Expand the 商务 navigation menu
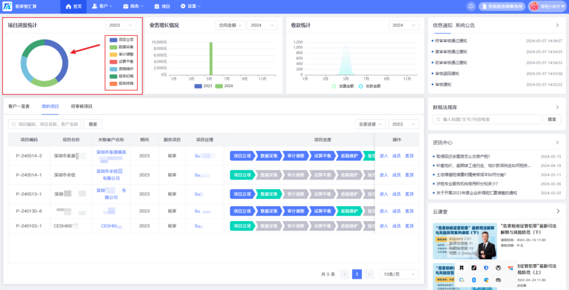The width and height of the screenshot is (569, 290). pos(133,6)
